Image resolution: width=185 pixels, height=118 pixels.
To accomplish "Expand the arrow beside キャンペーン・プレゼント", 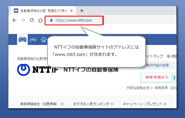I will (x=165, y=104).
